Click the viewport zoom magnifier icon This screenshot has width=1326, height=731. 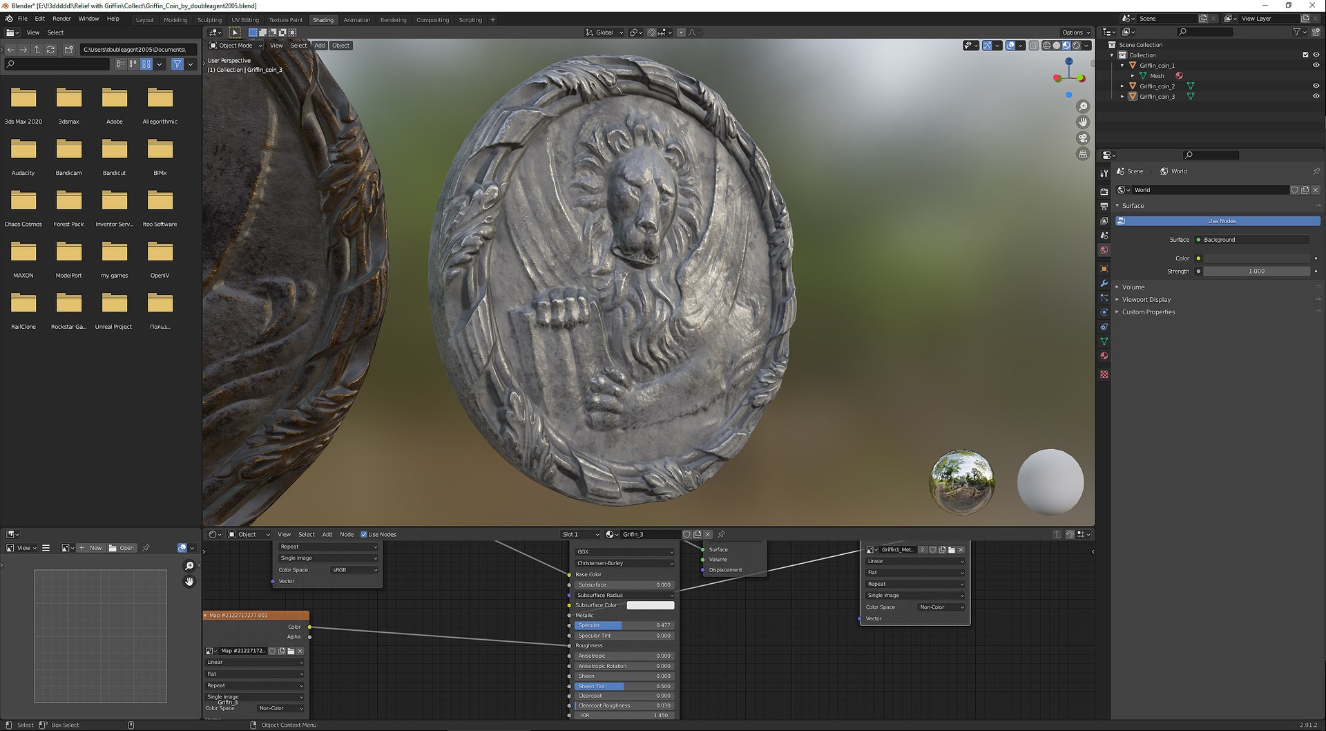tap(1083, 106)
